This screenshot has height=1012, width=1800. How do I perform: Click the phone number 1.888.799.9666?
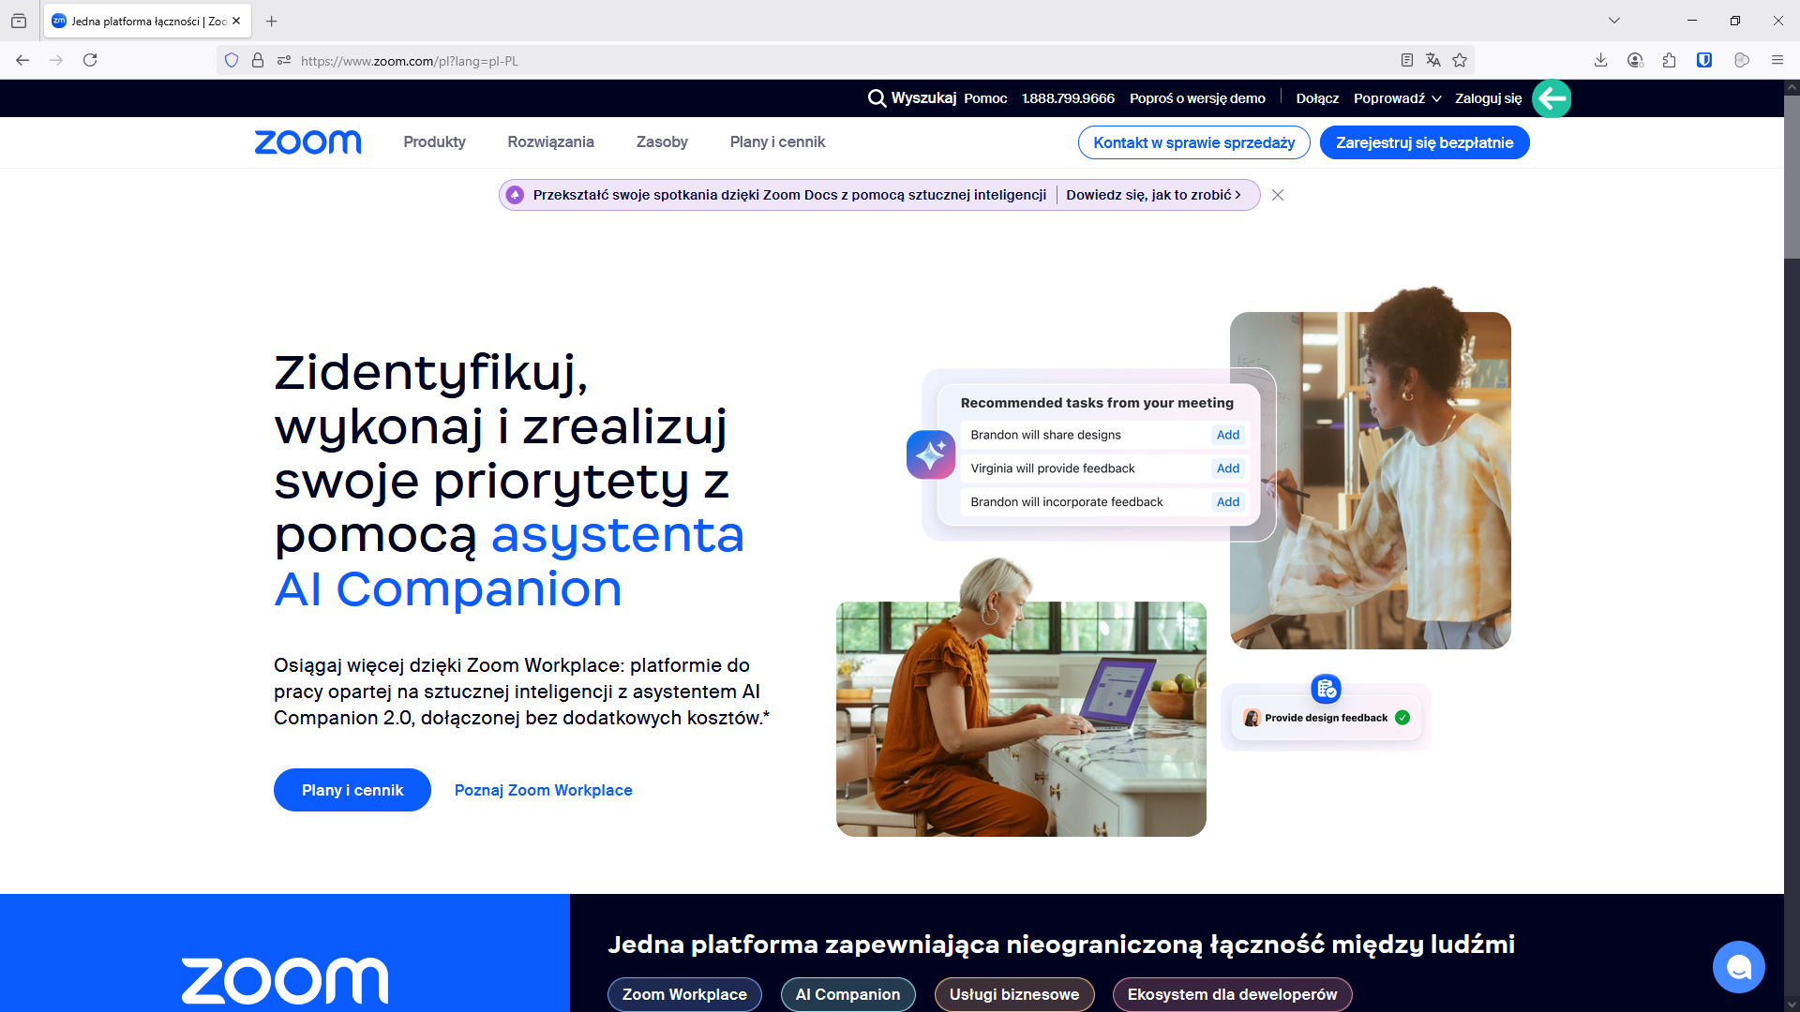(x=1068, y=98)
